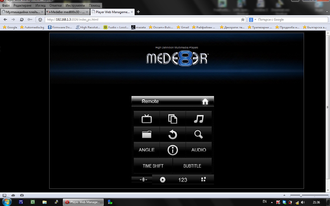
Task: Open Windows Explorer from the taskbar
Action: click(x=44, y=202)
